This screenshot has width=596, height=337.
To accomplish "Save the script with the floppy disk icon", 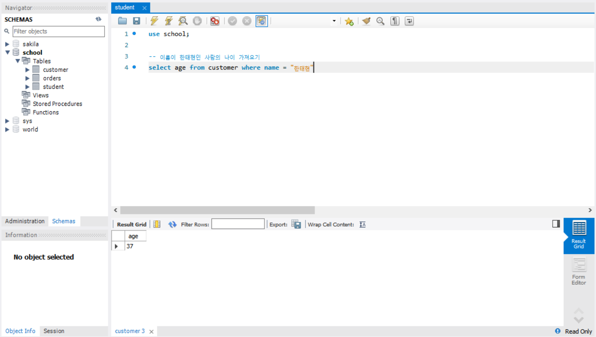I will coord(136,21).
